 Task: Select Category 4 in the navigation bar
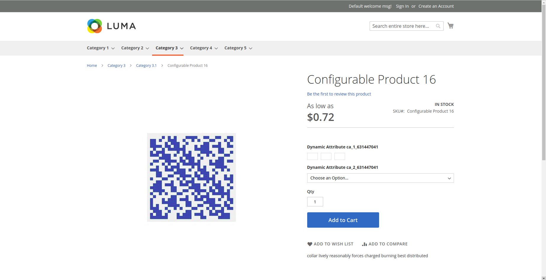click(x=201, y=48)
